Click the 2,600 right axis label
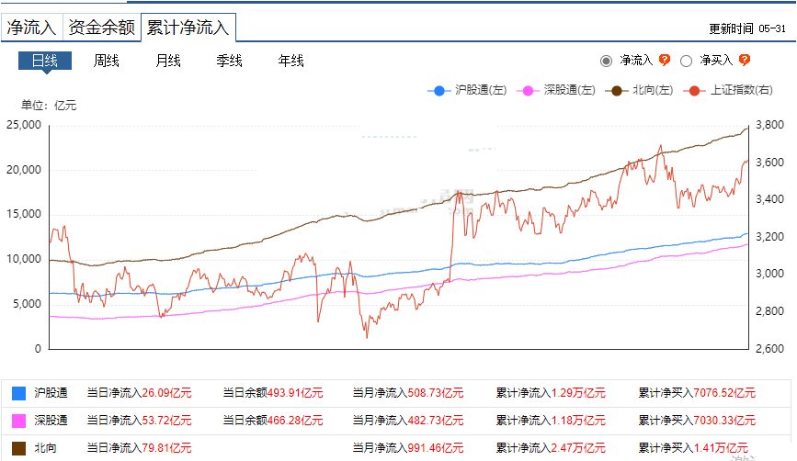The width and height of the screenshot is (797, 461). click(770, 349)
